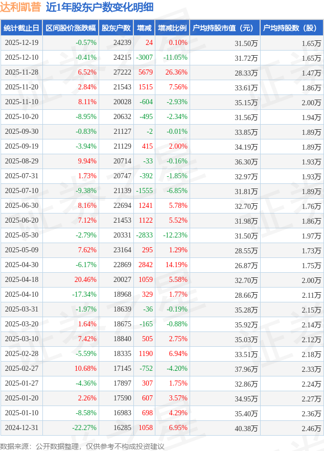This screenshot has height=451, width=324.
Task: Click the 2025-11-28 date cell
Action: coord(21,73)
